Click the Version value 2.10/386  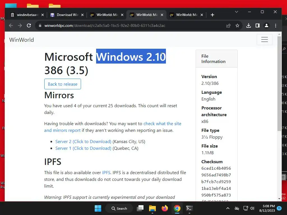pyautogui.click(x=210, y=83)
